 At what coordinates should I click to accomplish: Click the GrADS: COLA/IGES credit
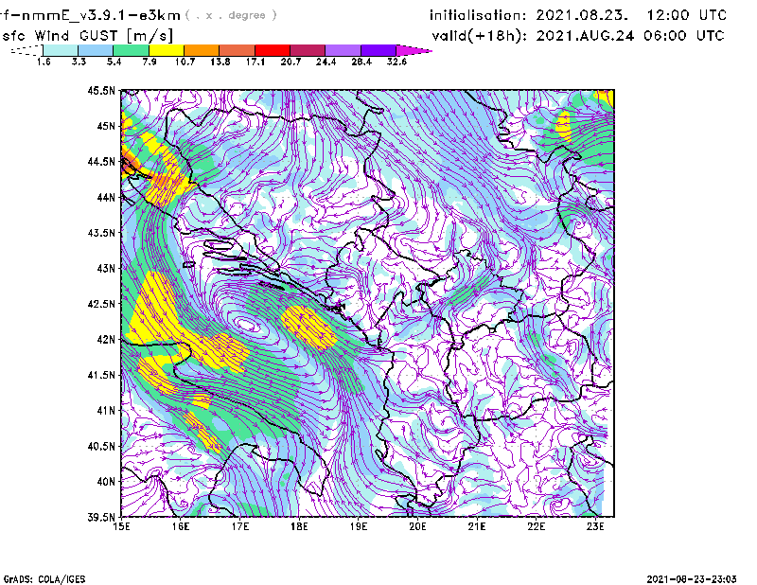coord(44,579)
